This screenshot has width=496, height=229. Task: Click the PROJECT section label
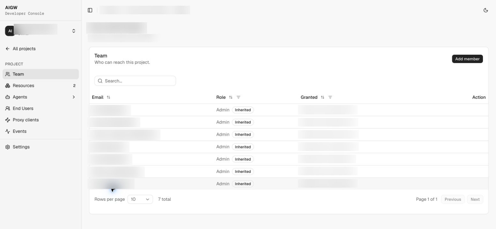[x=14, y=64]
